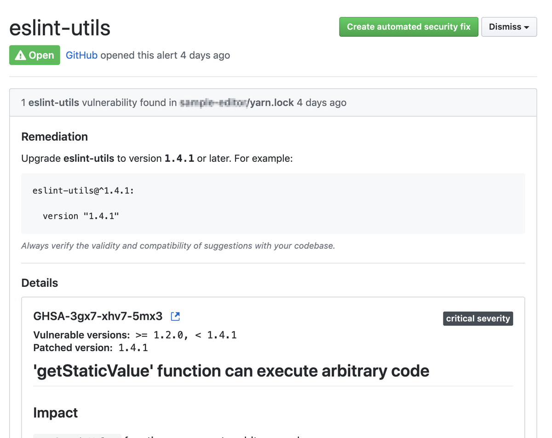Viewport: 552px width, 438px height.
Task: Open the GitHub link in the alert line
Action: [81, 55]
